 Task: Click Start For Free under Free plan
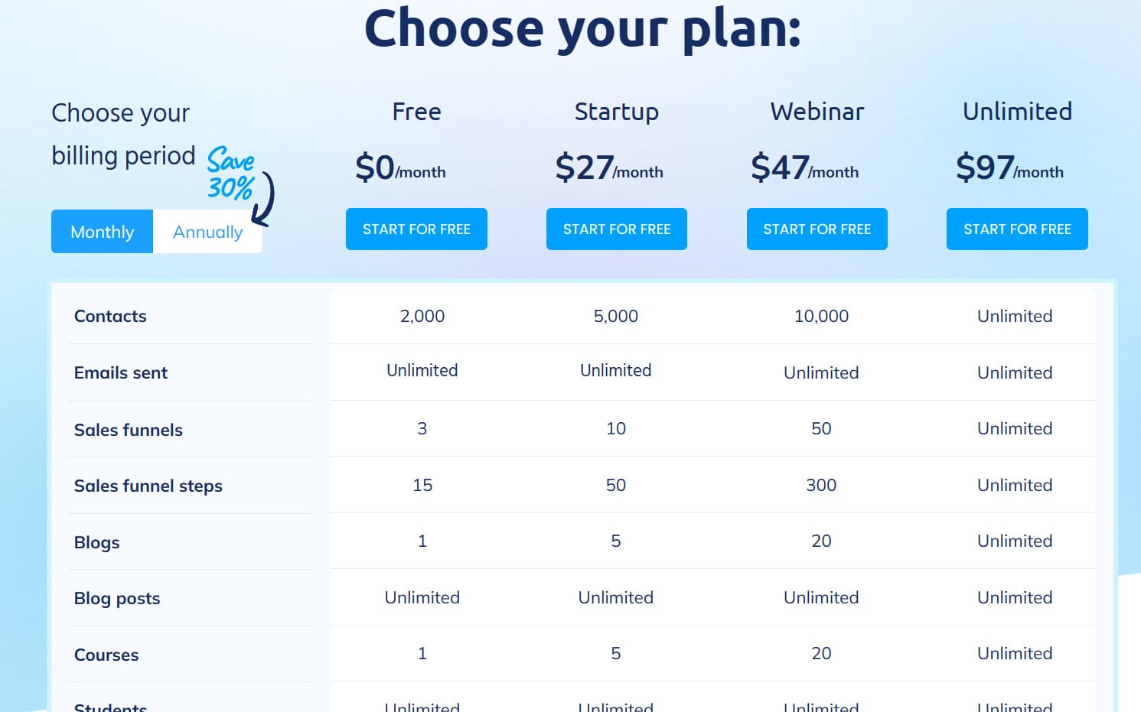[x=416, y=229]
